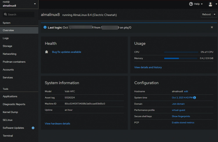This screenshot has width=218, height=142.
Task: Click the info icon beside system time
Action: click(x=194, y=98)
